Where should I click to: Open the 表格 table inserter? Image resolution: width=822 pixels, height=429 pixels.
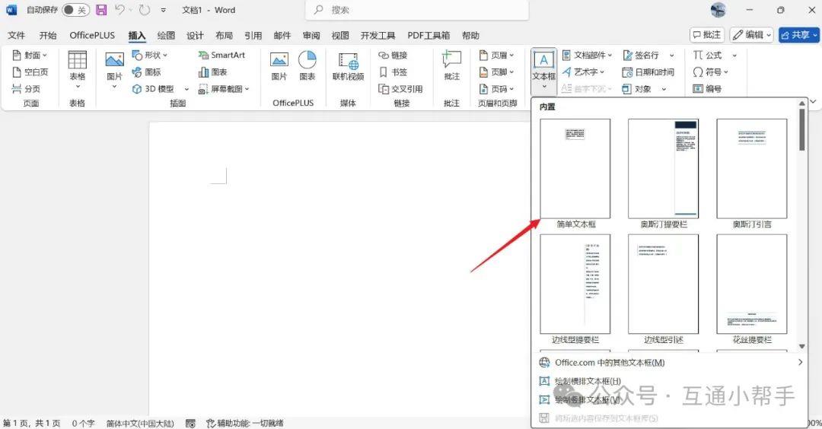[x=77, y=70]
